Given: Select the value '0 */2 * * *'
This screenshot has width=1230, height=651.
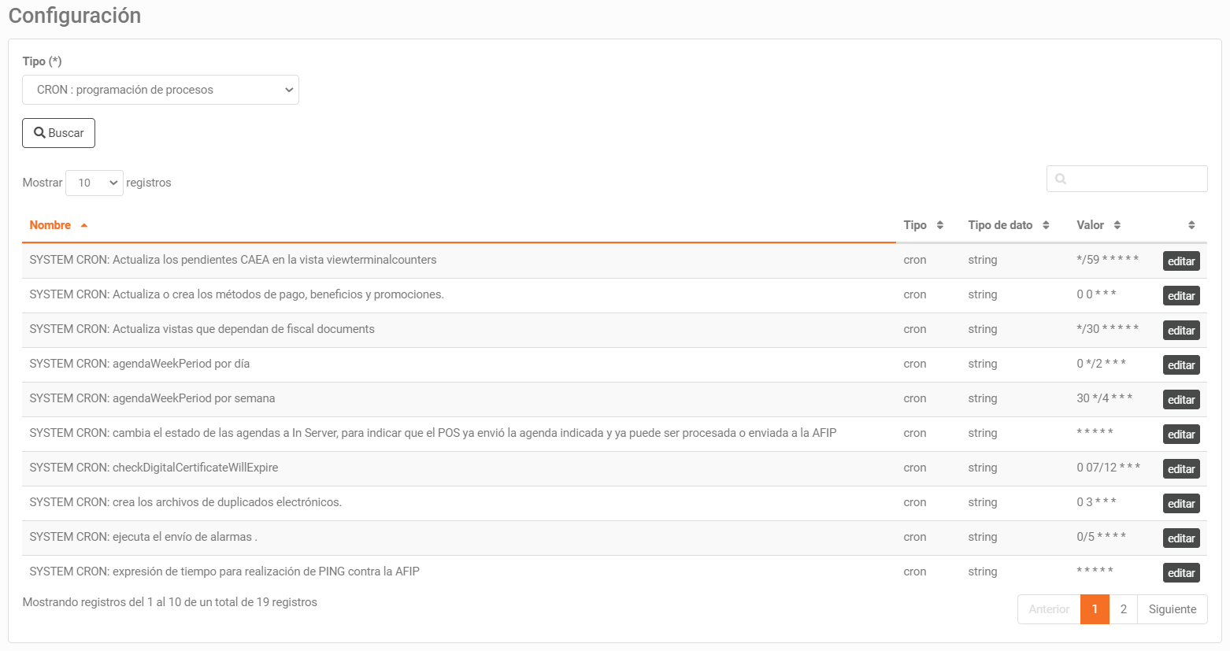Looking at the screenshot, I should pos(1102,364).
